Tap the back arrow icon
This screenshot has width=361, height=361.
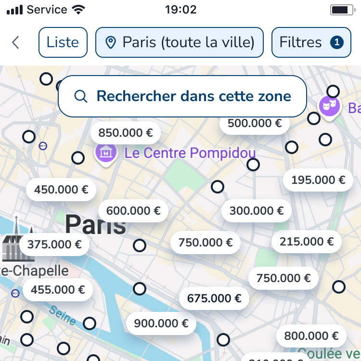click(x=15, y=42)
